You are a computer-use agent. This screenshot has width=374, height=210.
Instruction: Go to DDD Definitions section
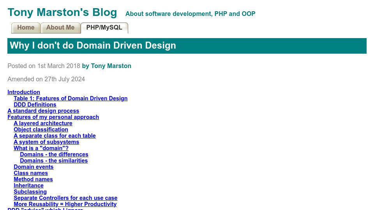35,105
